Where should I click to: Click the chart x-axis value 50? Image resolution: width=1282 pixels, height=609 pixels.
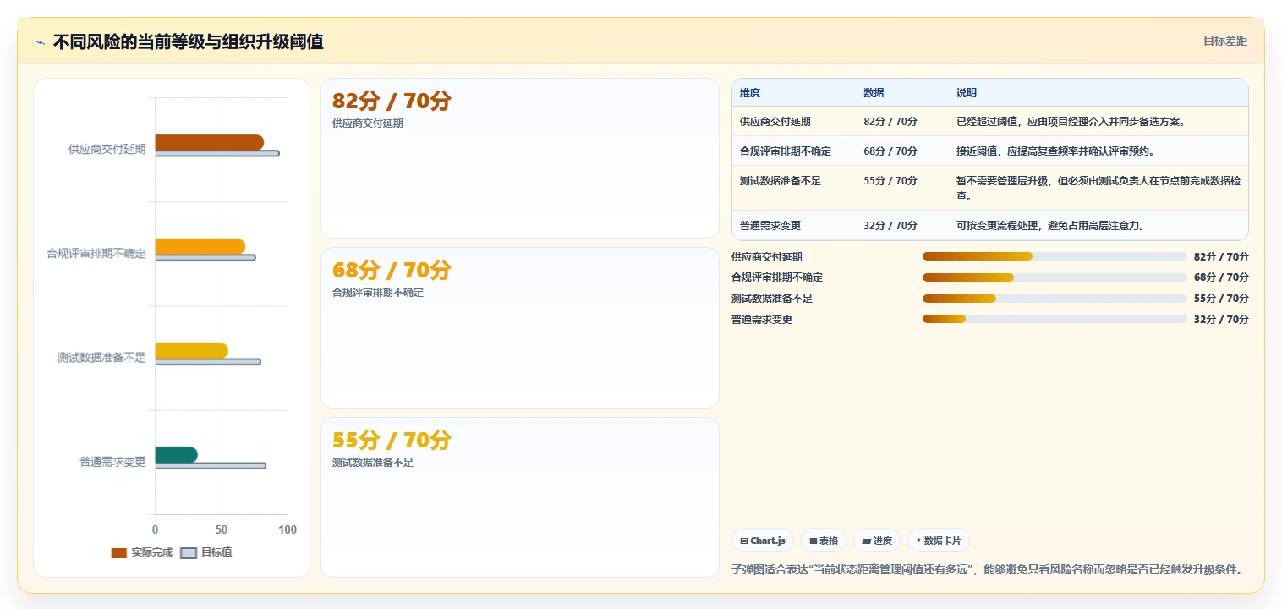coord(222,530)
